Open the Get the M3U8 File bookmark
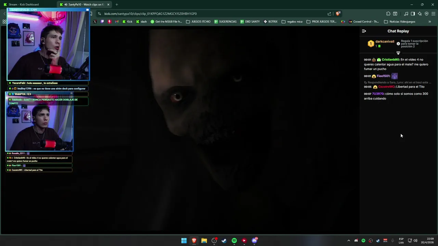Viewport: 438px width, 246px height. (166, 22)
